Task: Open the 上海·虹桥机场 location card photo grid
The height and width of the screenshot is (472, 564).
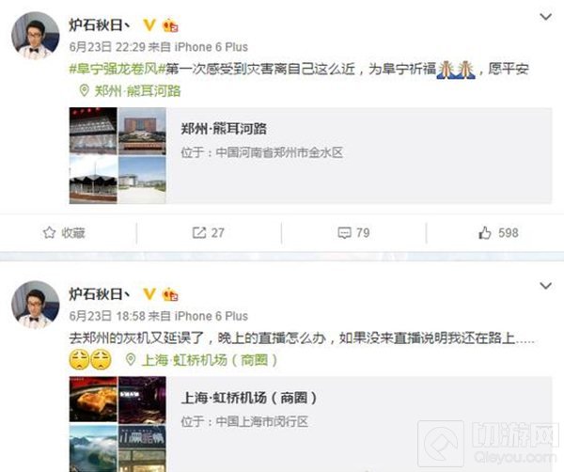Action: [117, 424]
